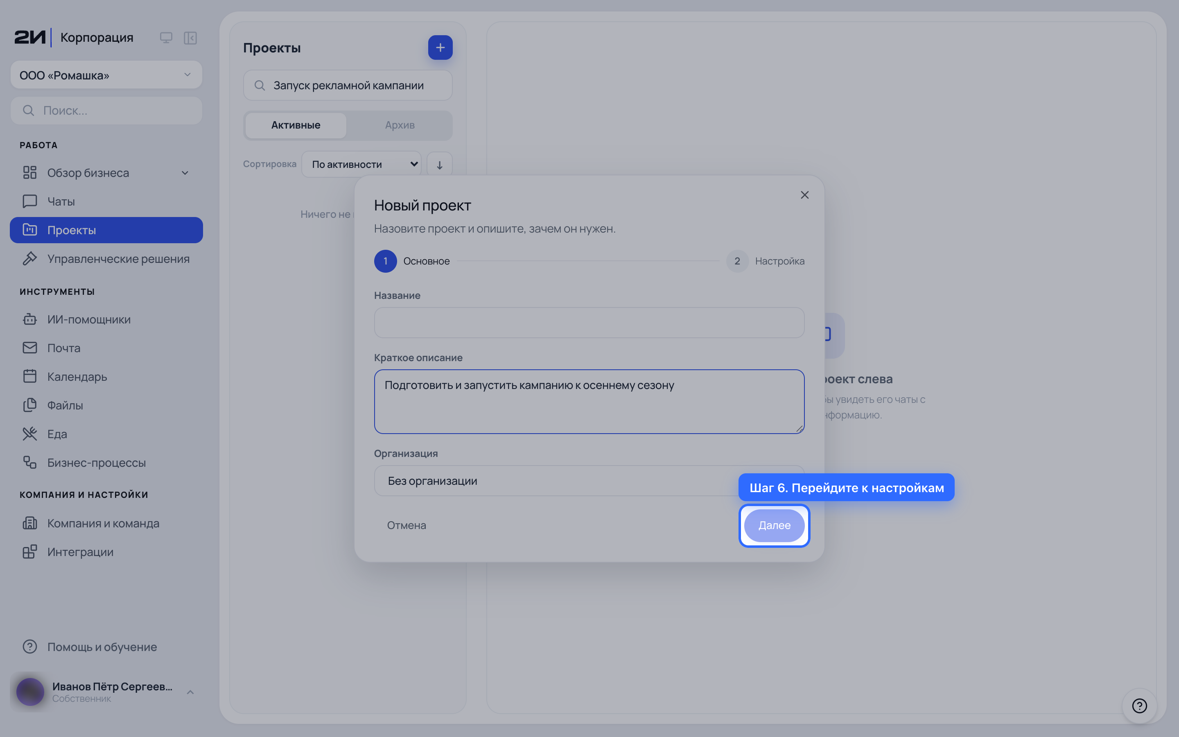The width and height of the screenshot is (1179, 737).
Task: Click the monitor icon beside Корпорация
Action: point(166,38)
